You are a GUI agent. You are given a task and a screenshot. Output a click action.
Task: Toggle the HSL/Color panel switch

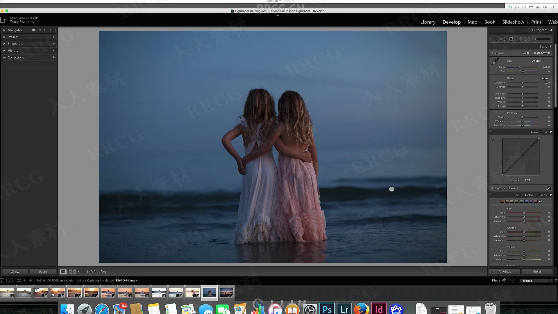pos(491,194)
